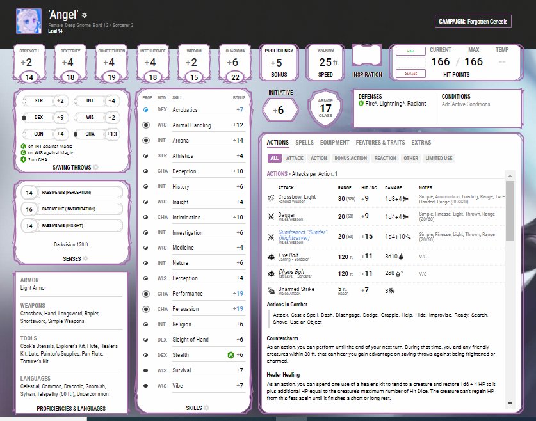This screenshot has height=421, width=536.
Task: Click the Fire Bolt spell icon
Action: click(x=271, y=257)
